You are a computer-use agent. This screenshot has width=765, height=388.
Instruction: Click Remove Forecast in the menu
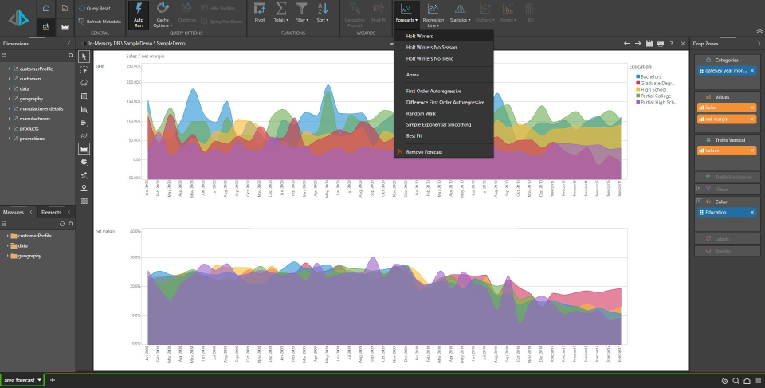[426, 151]
